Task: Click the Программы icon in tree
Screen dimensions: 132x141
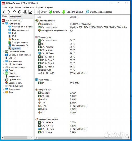Action: (7, 80)
